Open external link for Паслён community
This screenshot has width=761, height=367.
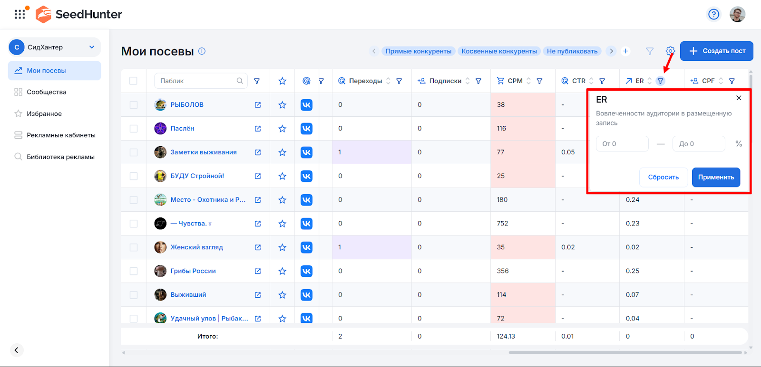tap(258, 129)
